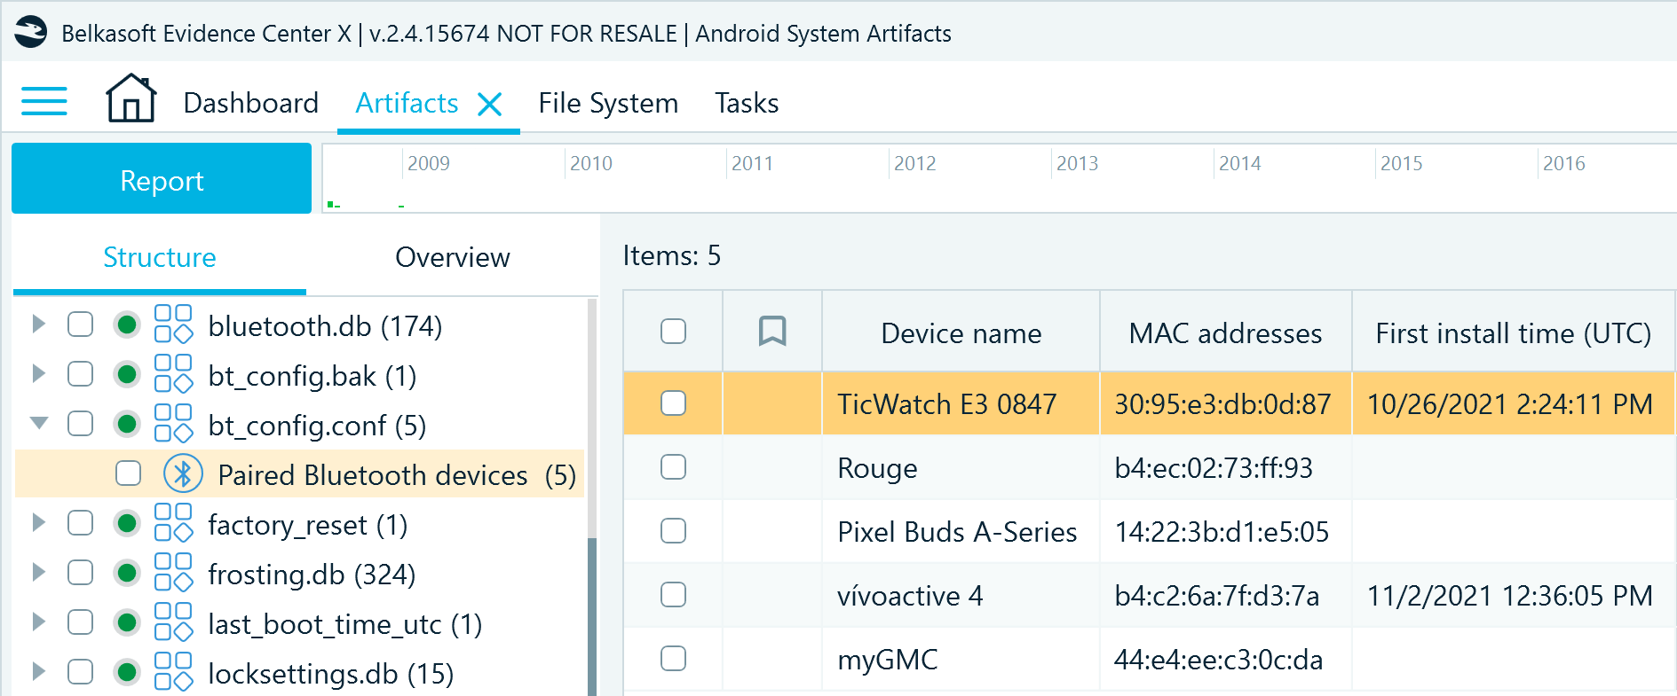Expand the last_boot_time_utc tree node
1677x696 pixels.
pos(38,622)
